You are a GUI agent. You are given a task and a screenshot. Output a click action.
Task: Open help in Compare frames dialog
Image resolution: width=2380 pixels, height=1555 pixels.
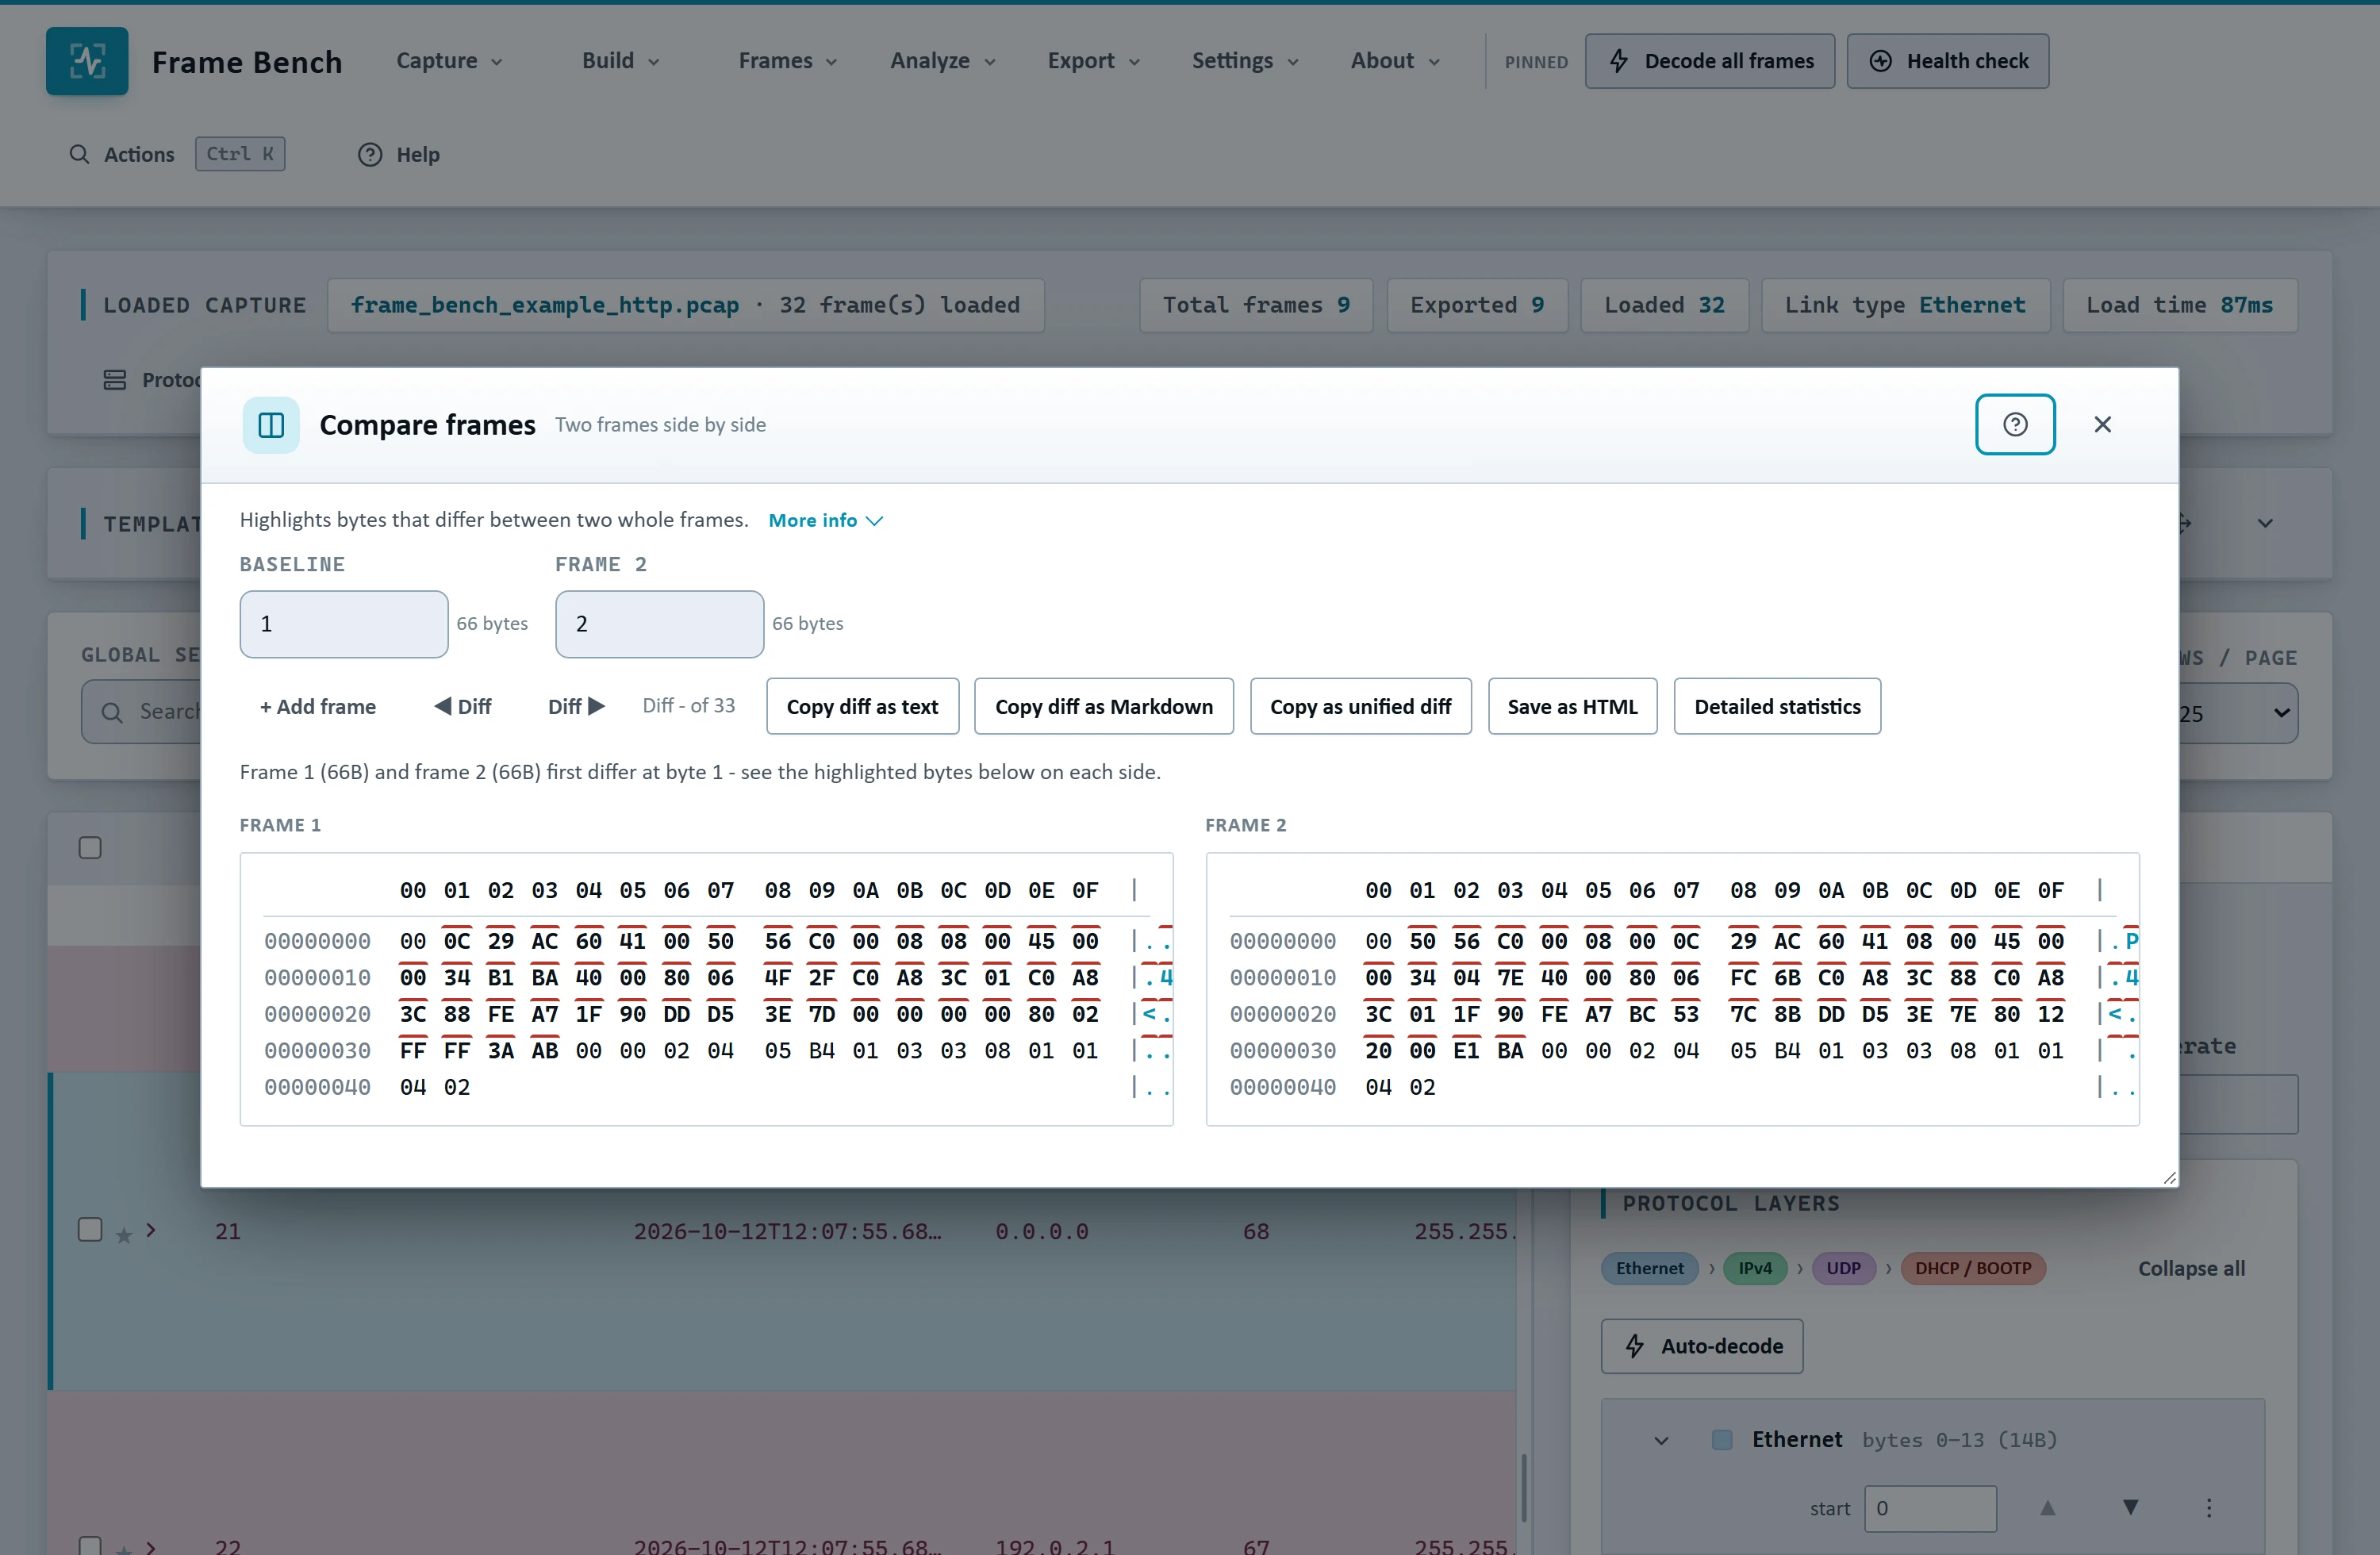(2014, 424)
